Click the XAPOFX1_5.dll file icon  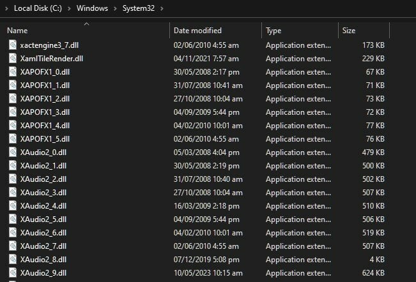pyautogui.click(x=13, y=138)
